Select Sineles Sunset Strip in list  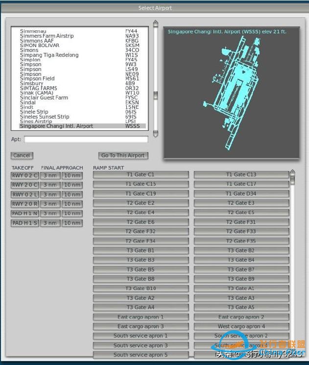pyautogui.click(x=82, y=117)
